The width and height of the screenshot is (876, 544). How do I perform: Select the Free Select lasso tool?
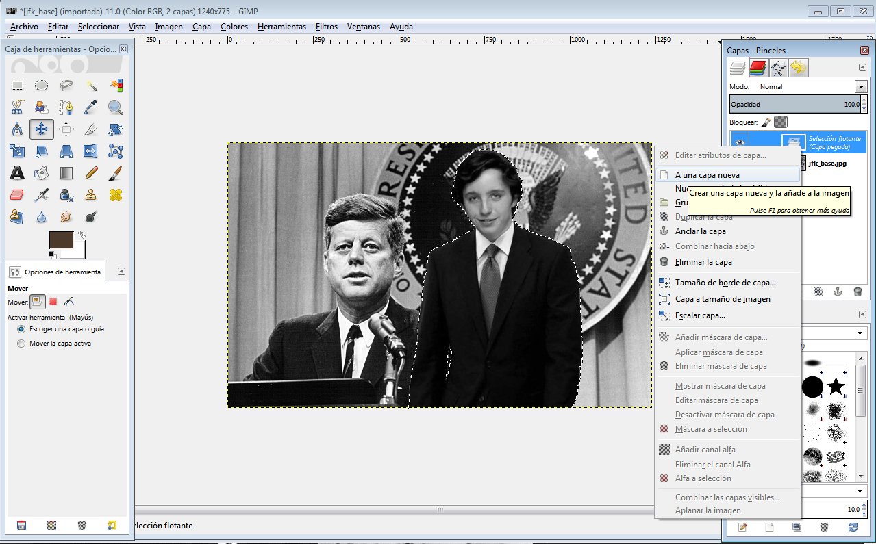pos(66,86)
